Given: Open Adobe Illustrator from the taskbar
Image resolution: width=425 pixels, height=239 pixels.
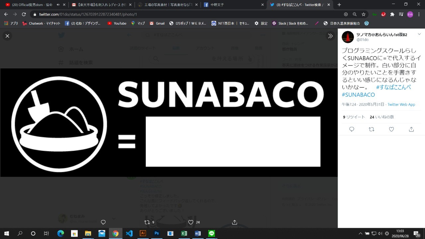Looking at the screenshot, I should pyautogui.click(x=143, y=233).
